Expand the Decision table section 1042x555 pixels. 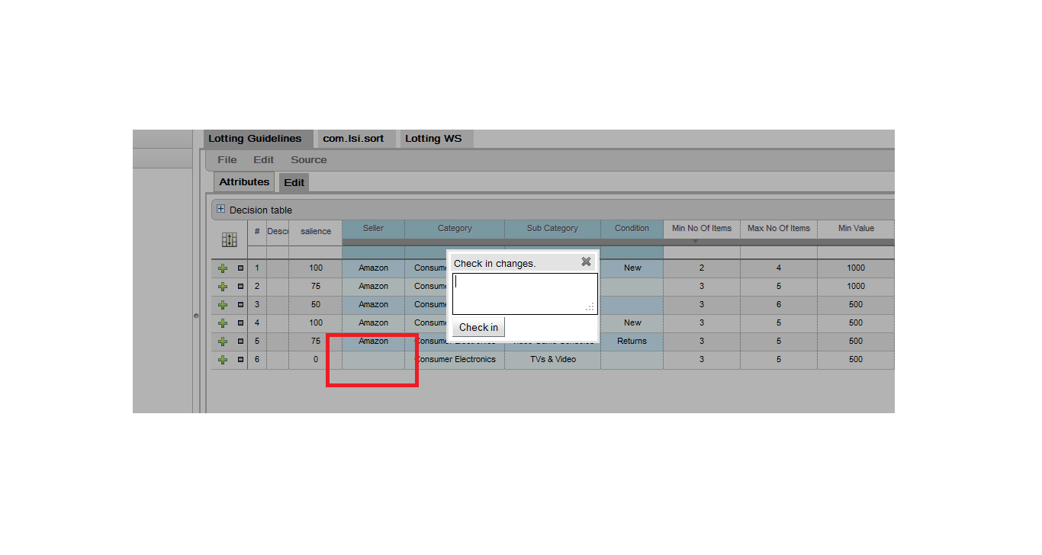pos(220,209)
